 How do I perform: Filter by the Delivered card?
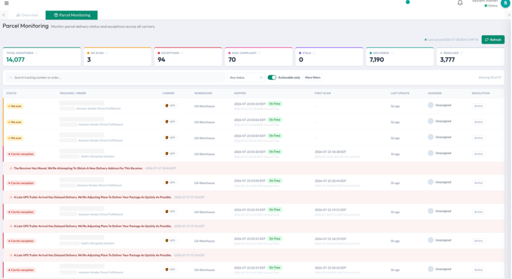[399, 57]
